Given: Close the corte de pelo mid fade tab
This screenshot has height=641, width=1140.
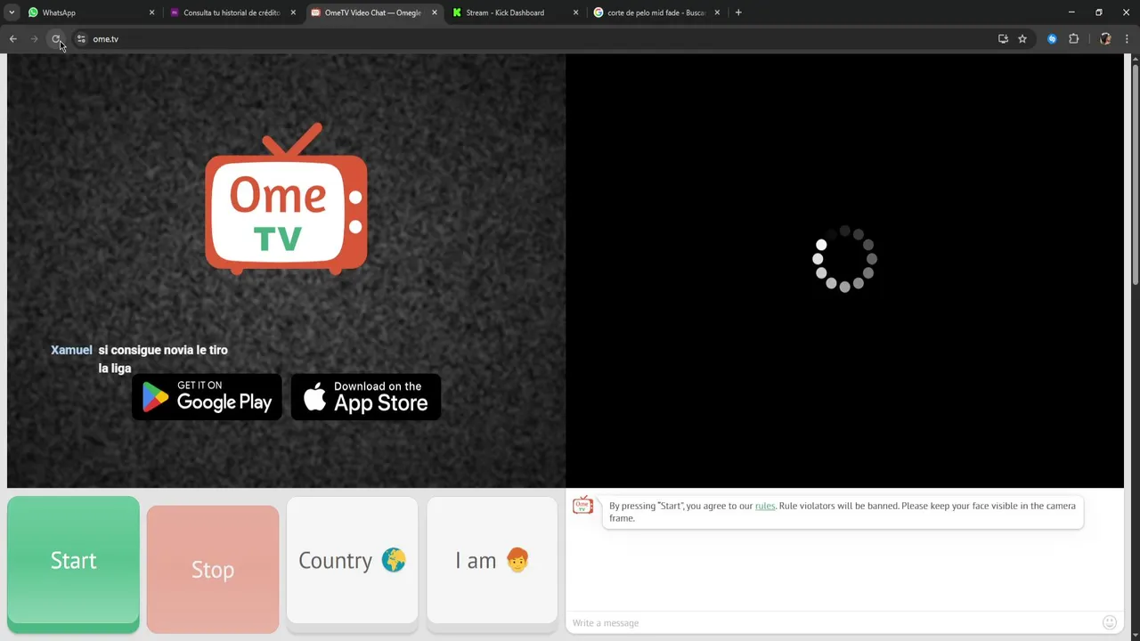Looking at the screenshot, I should [717, 12].
